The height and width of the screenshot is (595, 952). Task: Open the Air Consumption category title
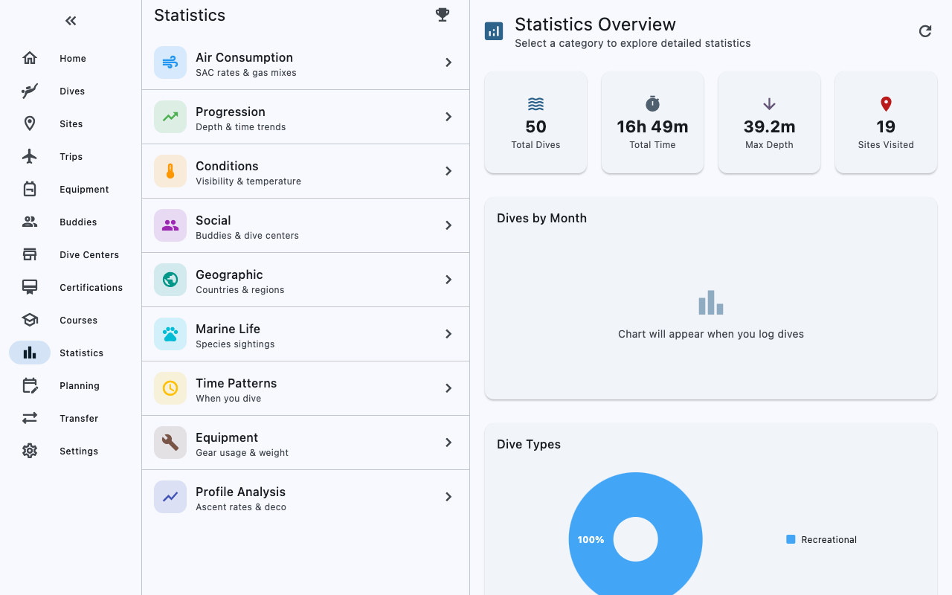pos(244,57)
